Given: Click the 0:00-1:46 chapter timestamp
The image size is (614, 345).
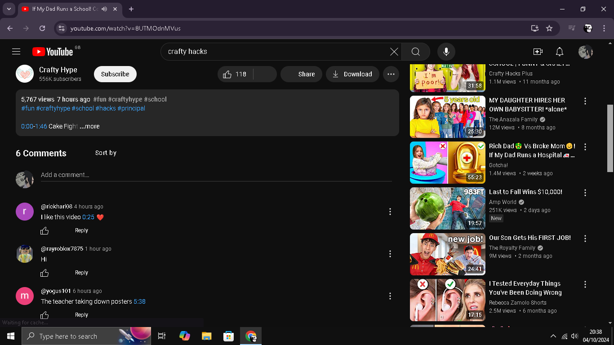Looking at the screenshot, I should pyautogui.click(x=34, y=126).
